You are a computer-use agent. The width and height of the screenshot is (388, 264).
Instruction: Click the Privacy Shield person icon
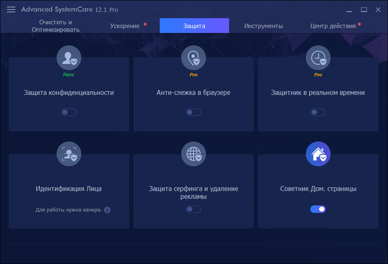pos(69,58)
